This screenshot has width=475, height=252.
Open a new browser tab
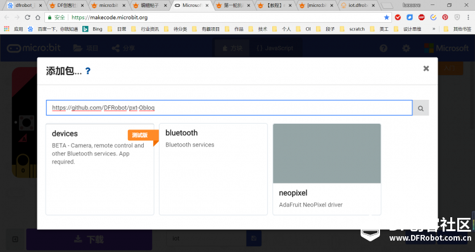point(386,6)
